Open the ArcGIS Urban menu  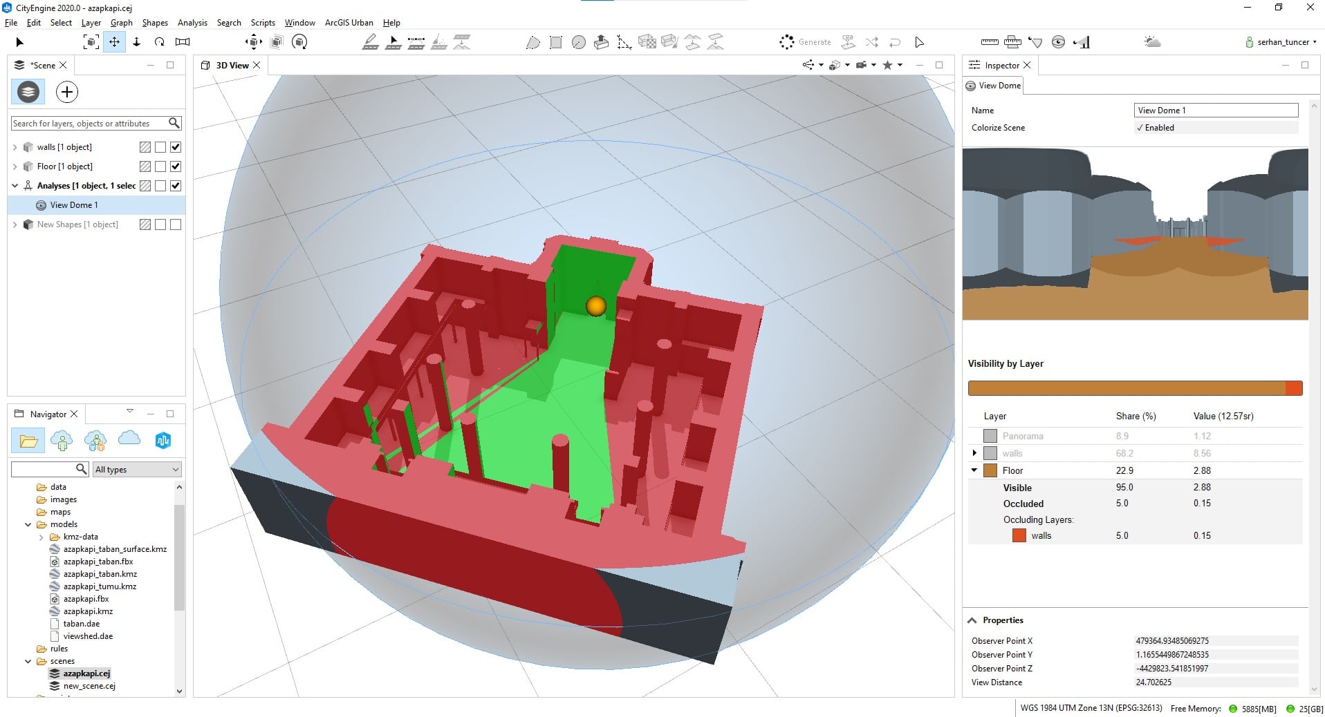(x=349, y=23)
